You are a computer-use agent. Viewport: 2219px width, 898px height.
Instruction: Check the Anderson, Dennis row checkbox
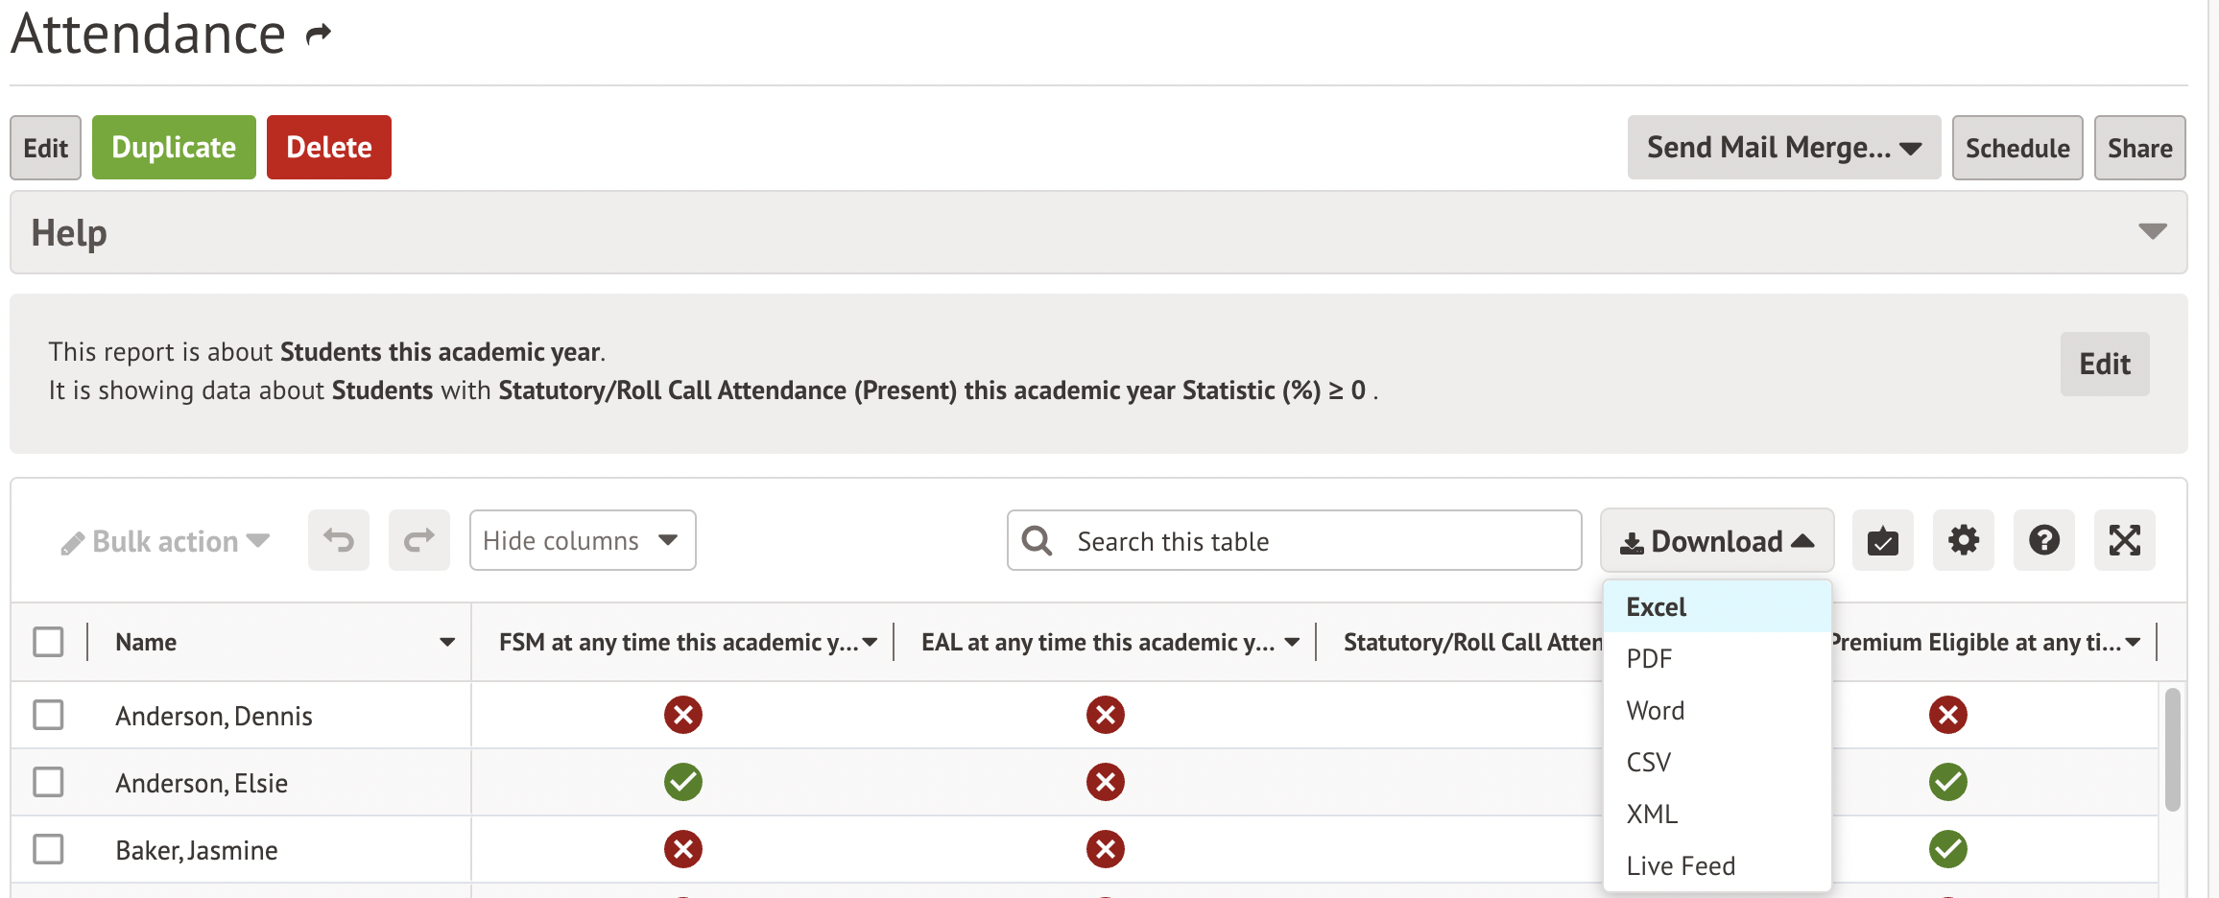[x=48, y=715]
